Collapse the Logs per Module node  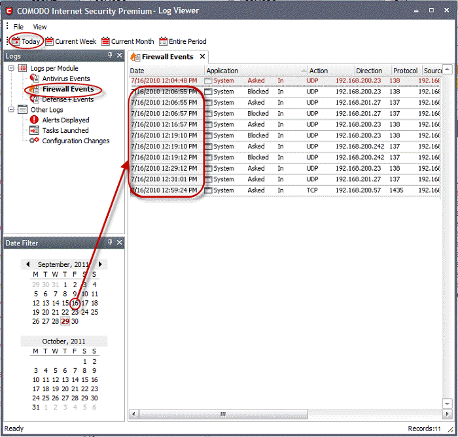click(11, 68)
